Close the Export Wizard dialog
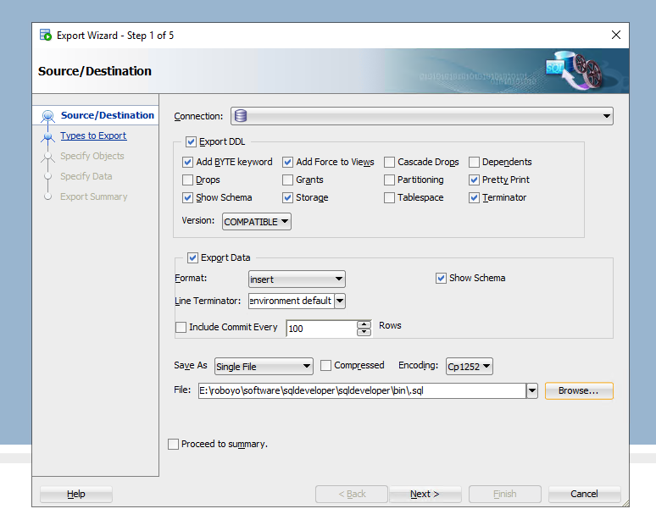Screen dimensions: 656x531 click(616, 35)
